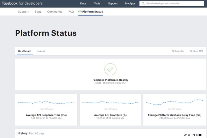
Task: Click 'Facebook Platform is Healthy' text
Action: (x=111, y=80)
